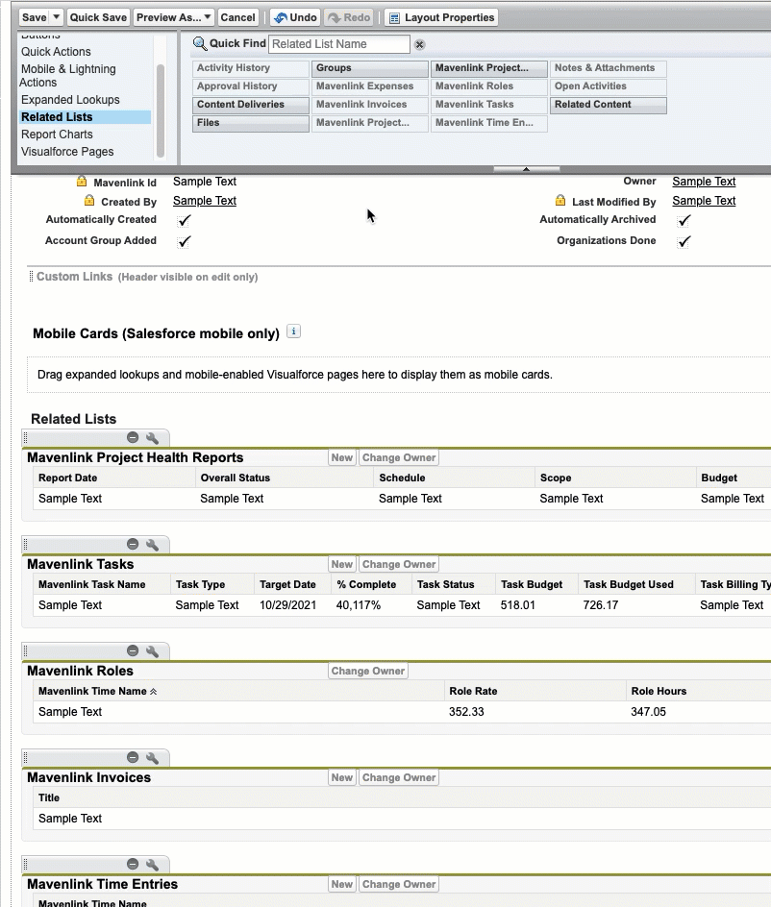Toggle the Organizations Done checkbox

tap(684, 241)
